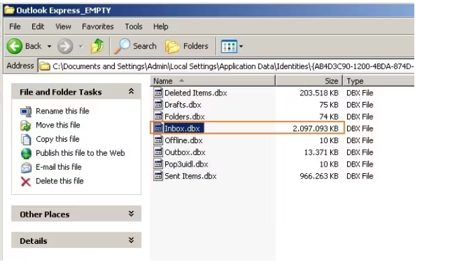466x272 pixels.
Task: Select the Folders.dbx file icon
Action: click(158, 116)
